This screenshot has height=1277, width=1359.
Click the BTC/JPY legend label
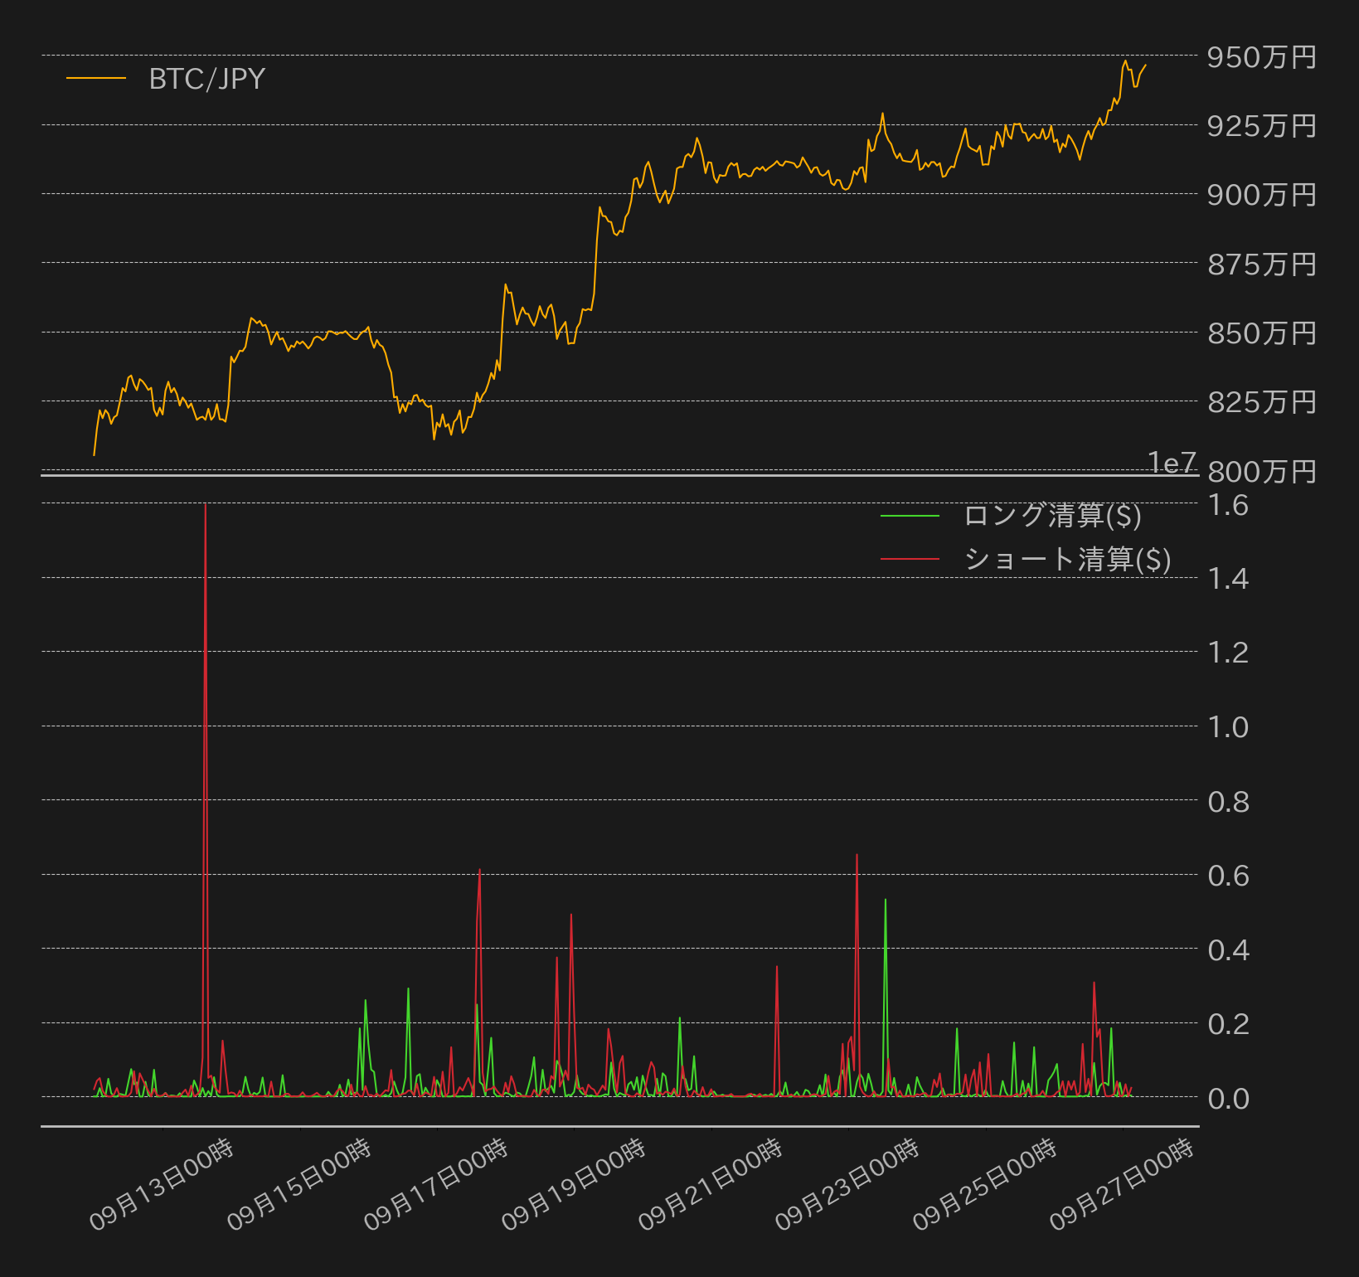pyautogui.click(x=207, y=79)
